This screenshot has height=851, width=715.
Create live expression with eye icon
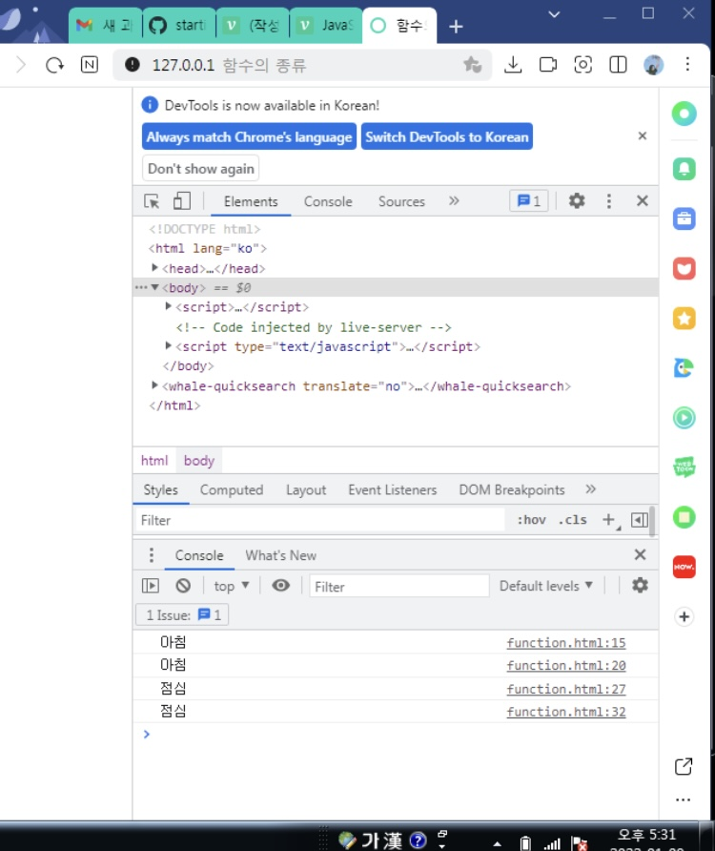click(280, 586)
